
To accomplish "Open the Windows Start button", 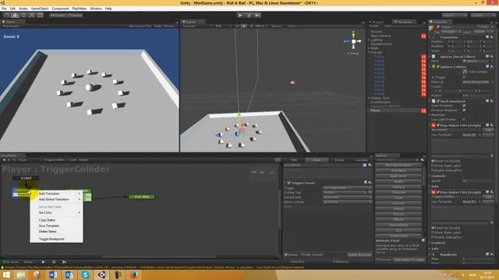I will pos(6,275).
